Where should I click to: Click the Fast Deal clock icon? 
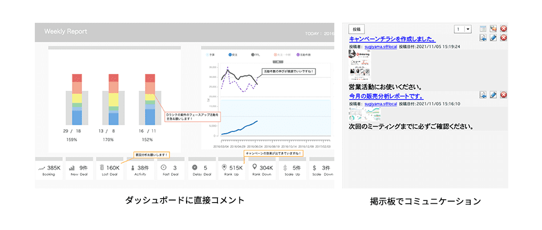(x=163, y=168)
